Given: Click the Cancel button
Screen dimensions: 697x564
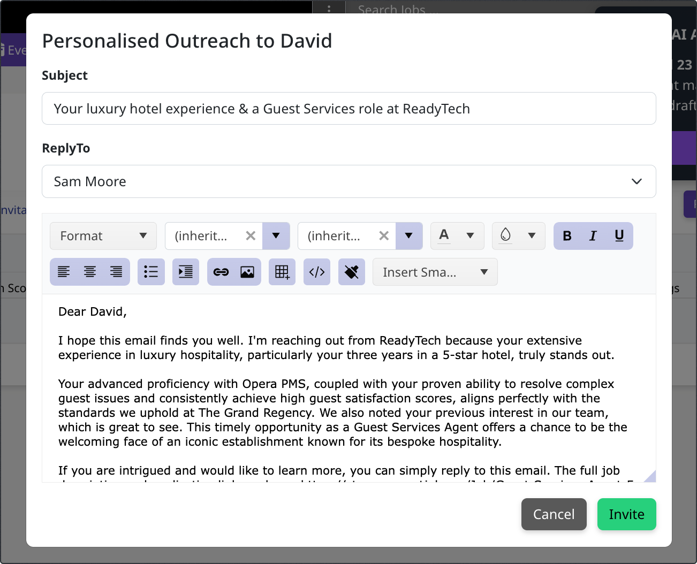Looking at the screenshot, I should tap(554, 514).
